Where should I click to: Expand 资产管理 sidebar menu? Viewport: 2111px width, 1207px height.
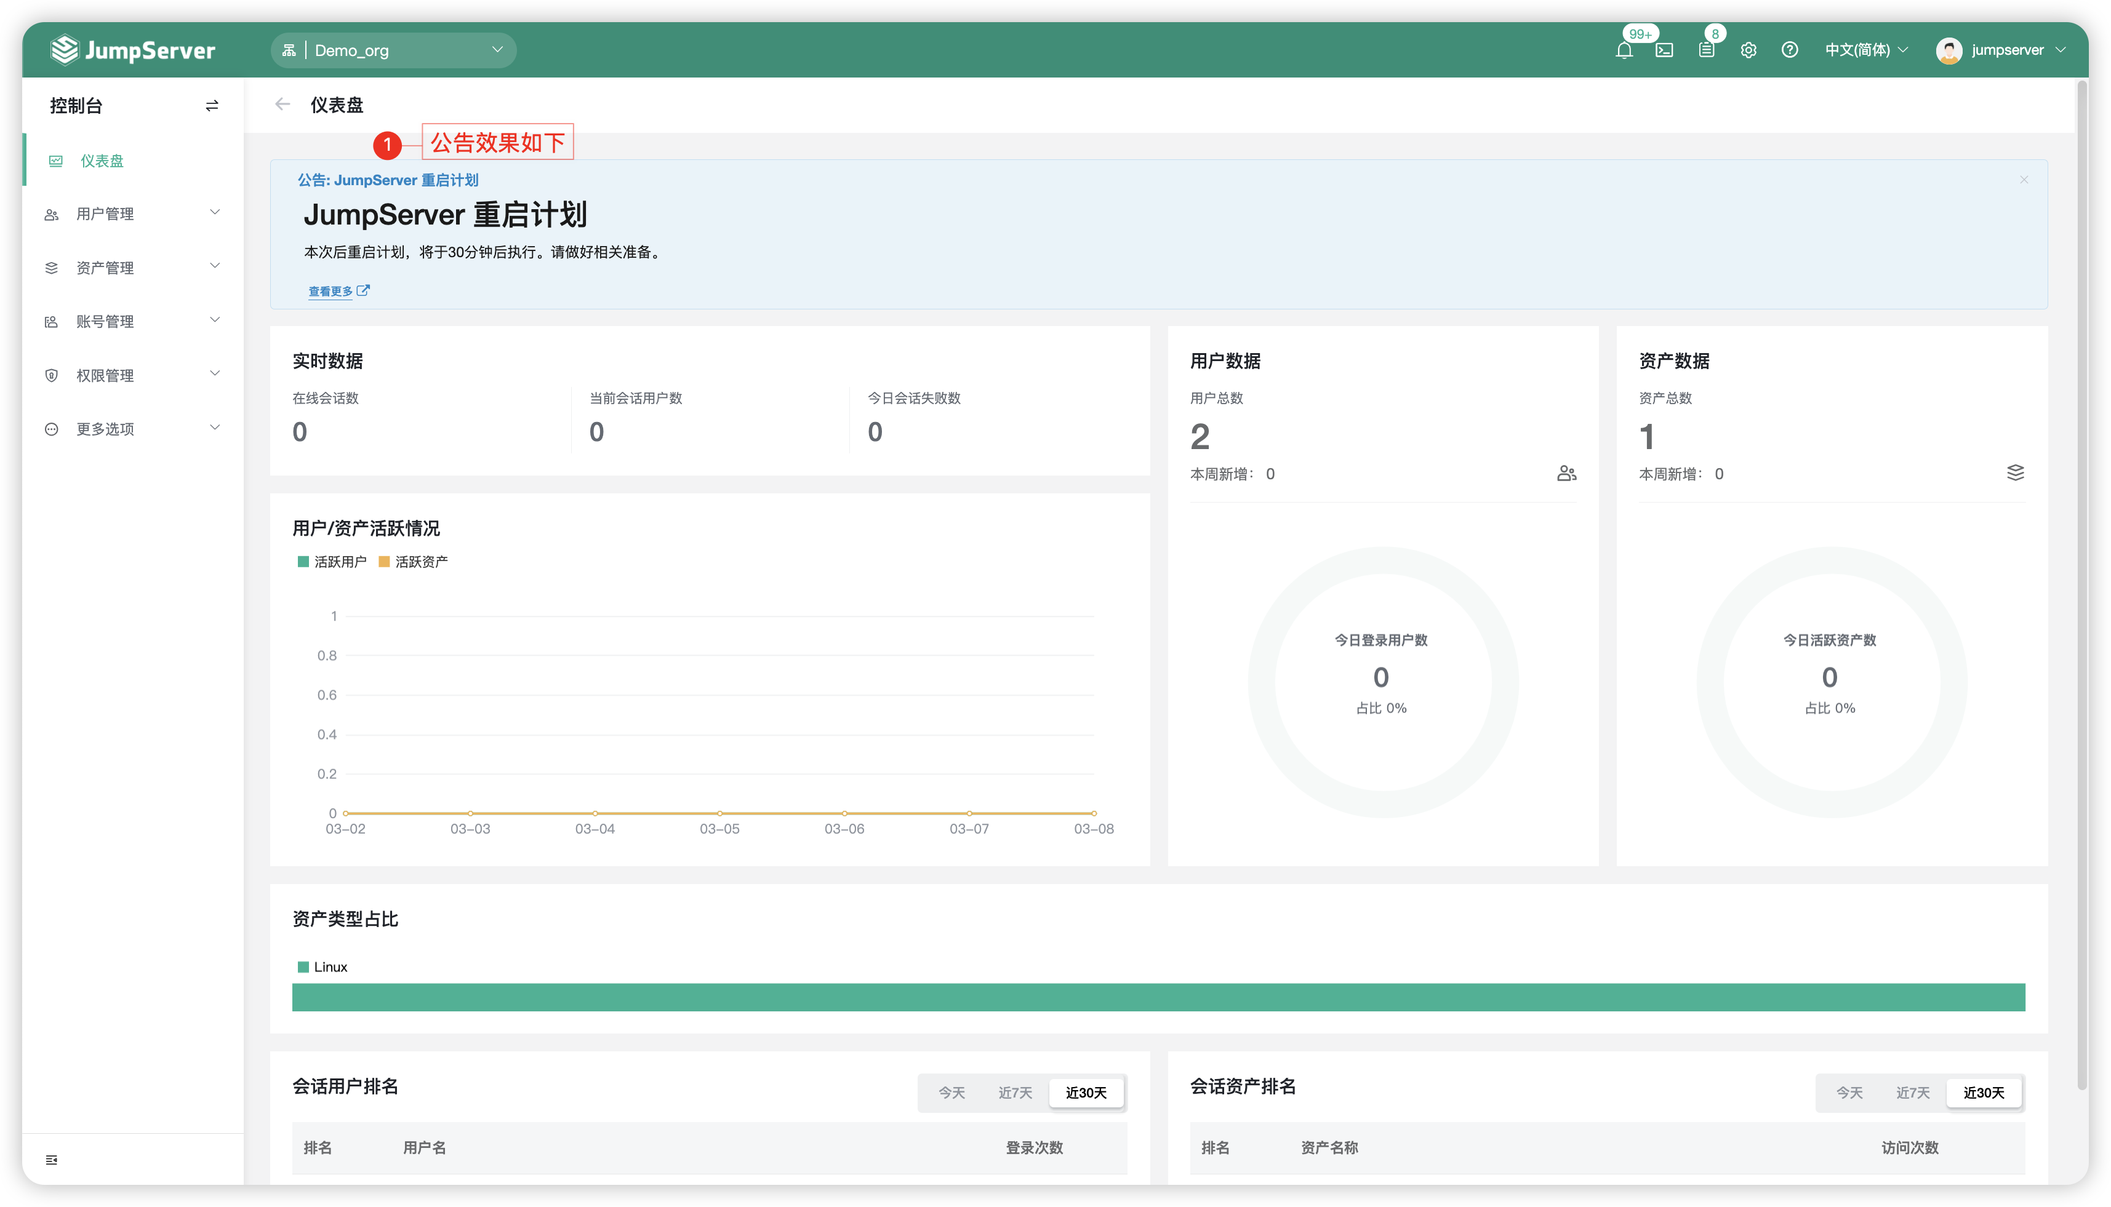133,268
